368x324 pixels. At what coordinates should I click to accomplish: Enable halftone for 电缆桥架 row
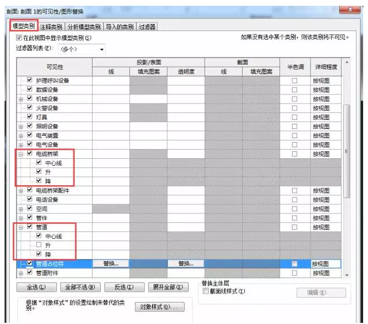click(294, 154)
